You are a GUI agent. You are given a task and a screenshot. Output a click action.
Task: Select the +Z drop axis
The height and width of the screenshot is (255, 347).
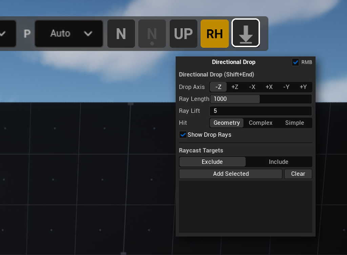click(x=235, y=87)
